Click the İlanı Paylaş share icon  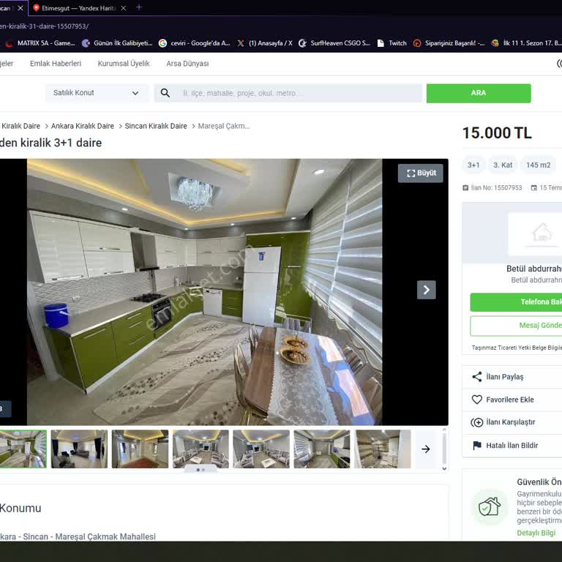click(476, 377)
